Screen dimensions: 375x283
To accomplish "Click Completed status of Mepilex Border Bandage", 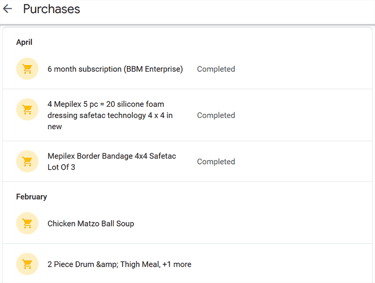I will tap(216, 162).
